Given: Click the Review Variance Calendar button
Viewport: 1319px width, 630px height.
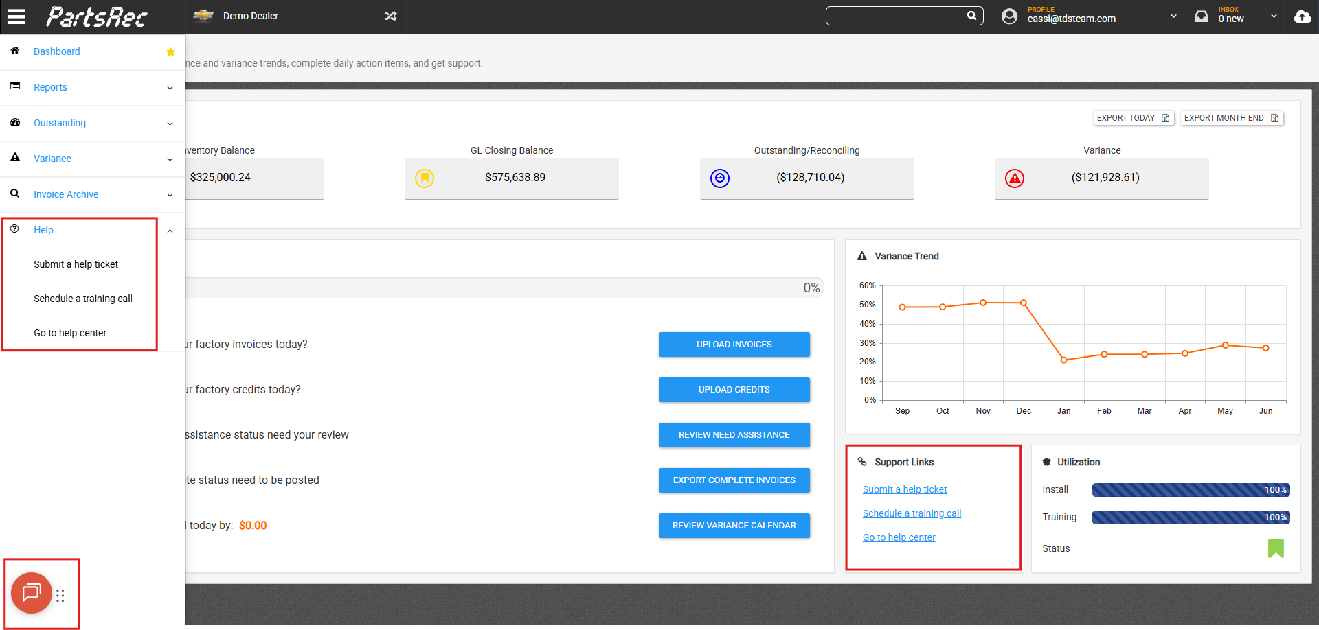Looking at the screenshot, I should [734, 526].
